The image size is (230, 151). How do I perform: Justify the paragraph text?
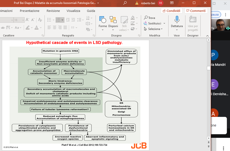[x=65, y=28]
